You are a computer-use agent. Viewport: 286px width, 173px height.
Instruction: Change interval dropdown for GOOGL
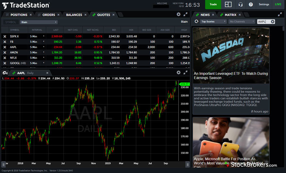pyautogui.click(x=44, y=63)
